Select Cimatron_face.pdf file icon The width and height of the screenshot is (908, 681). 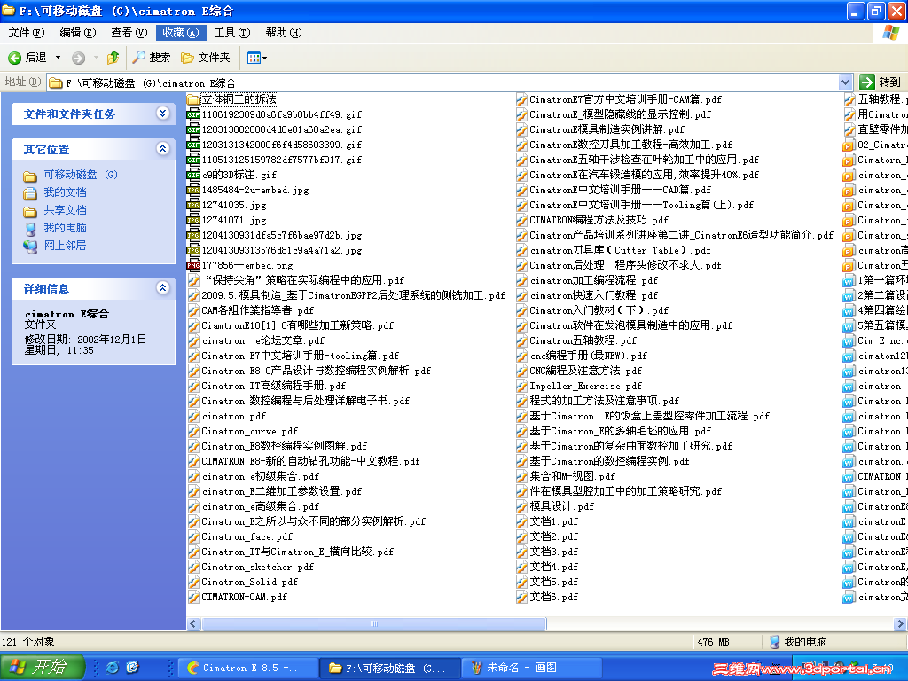click(x=192, y=536)
